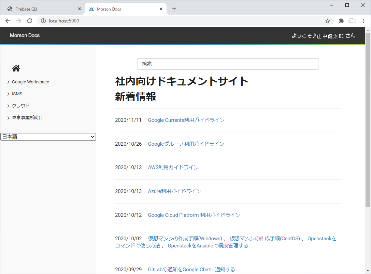This screenshot has height=274, width=371.
Task: Open Chrome three-dot menu
Action: click(x=363, y=21)
